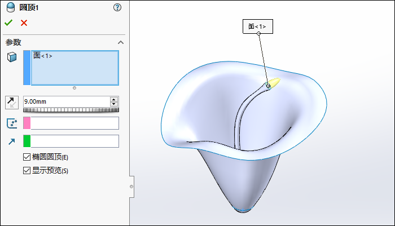
Task: Cancel the dome with the red X
Action: 24,23
